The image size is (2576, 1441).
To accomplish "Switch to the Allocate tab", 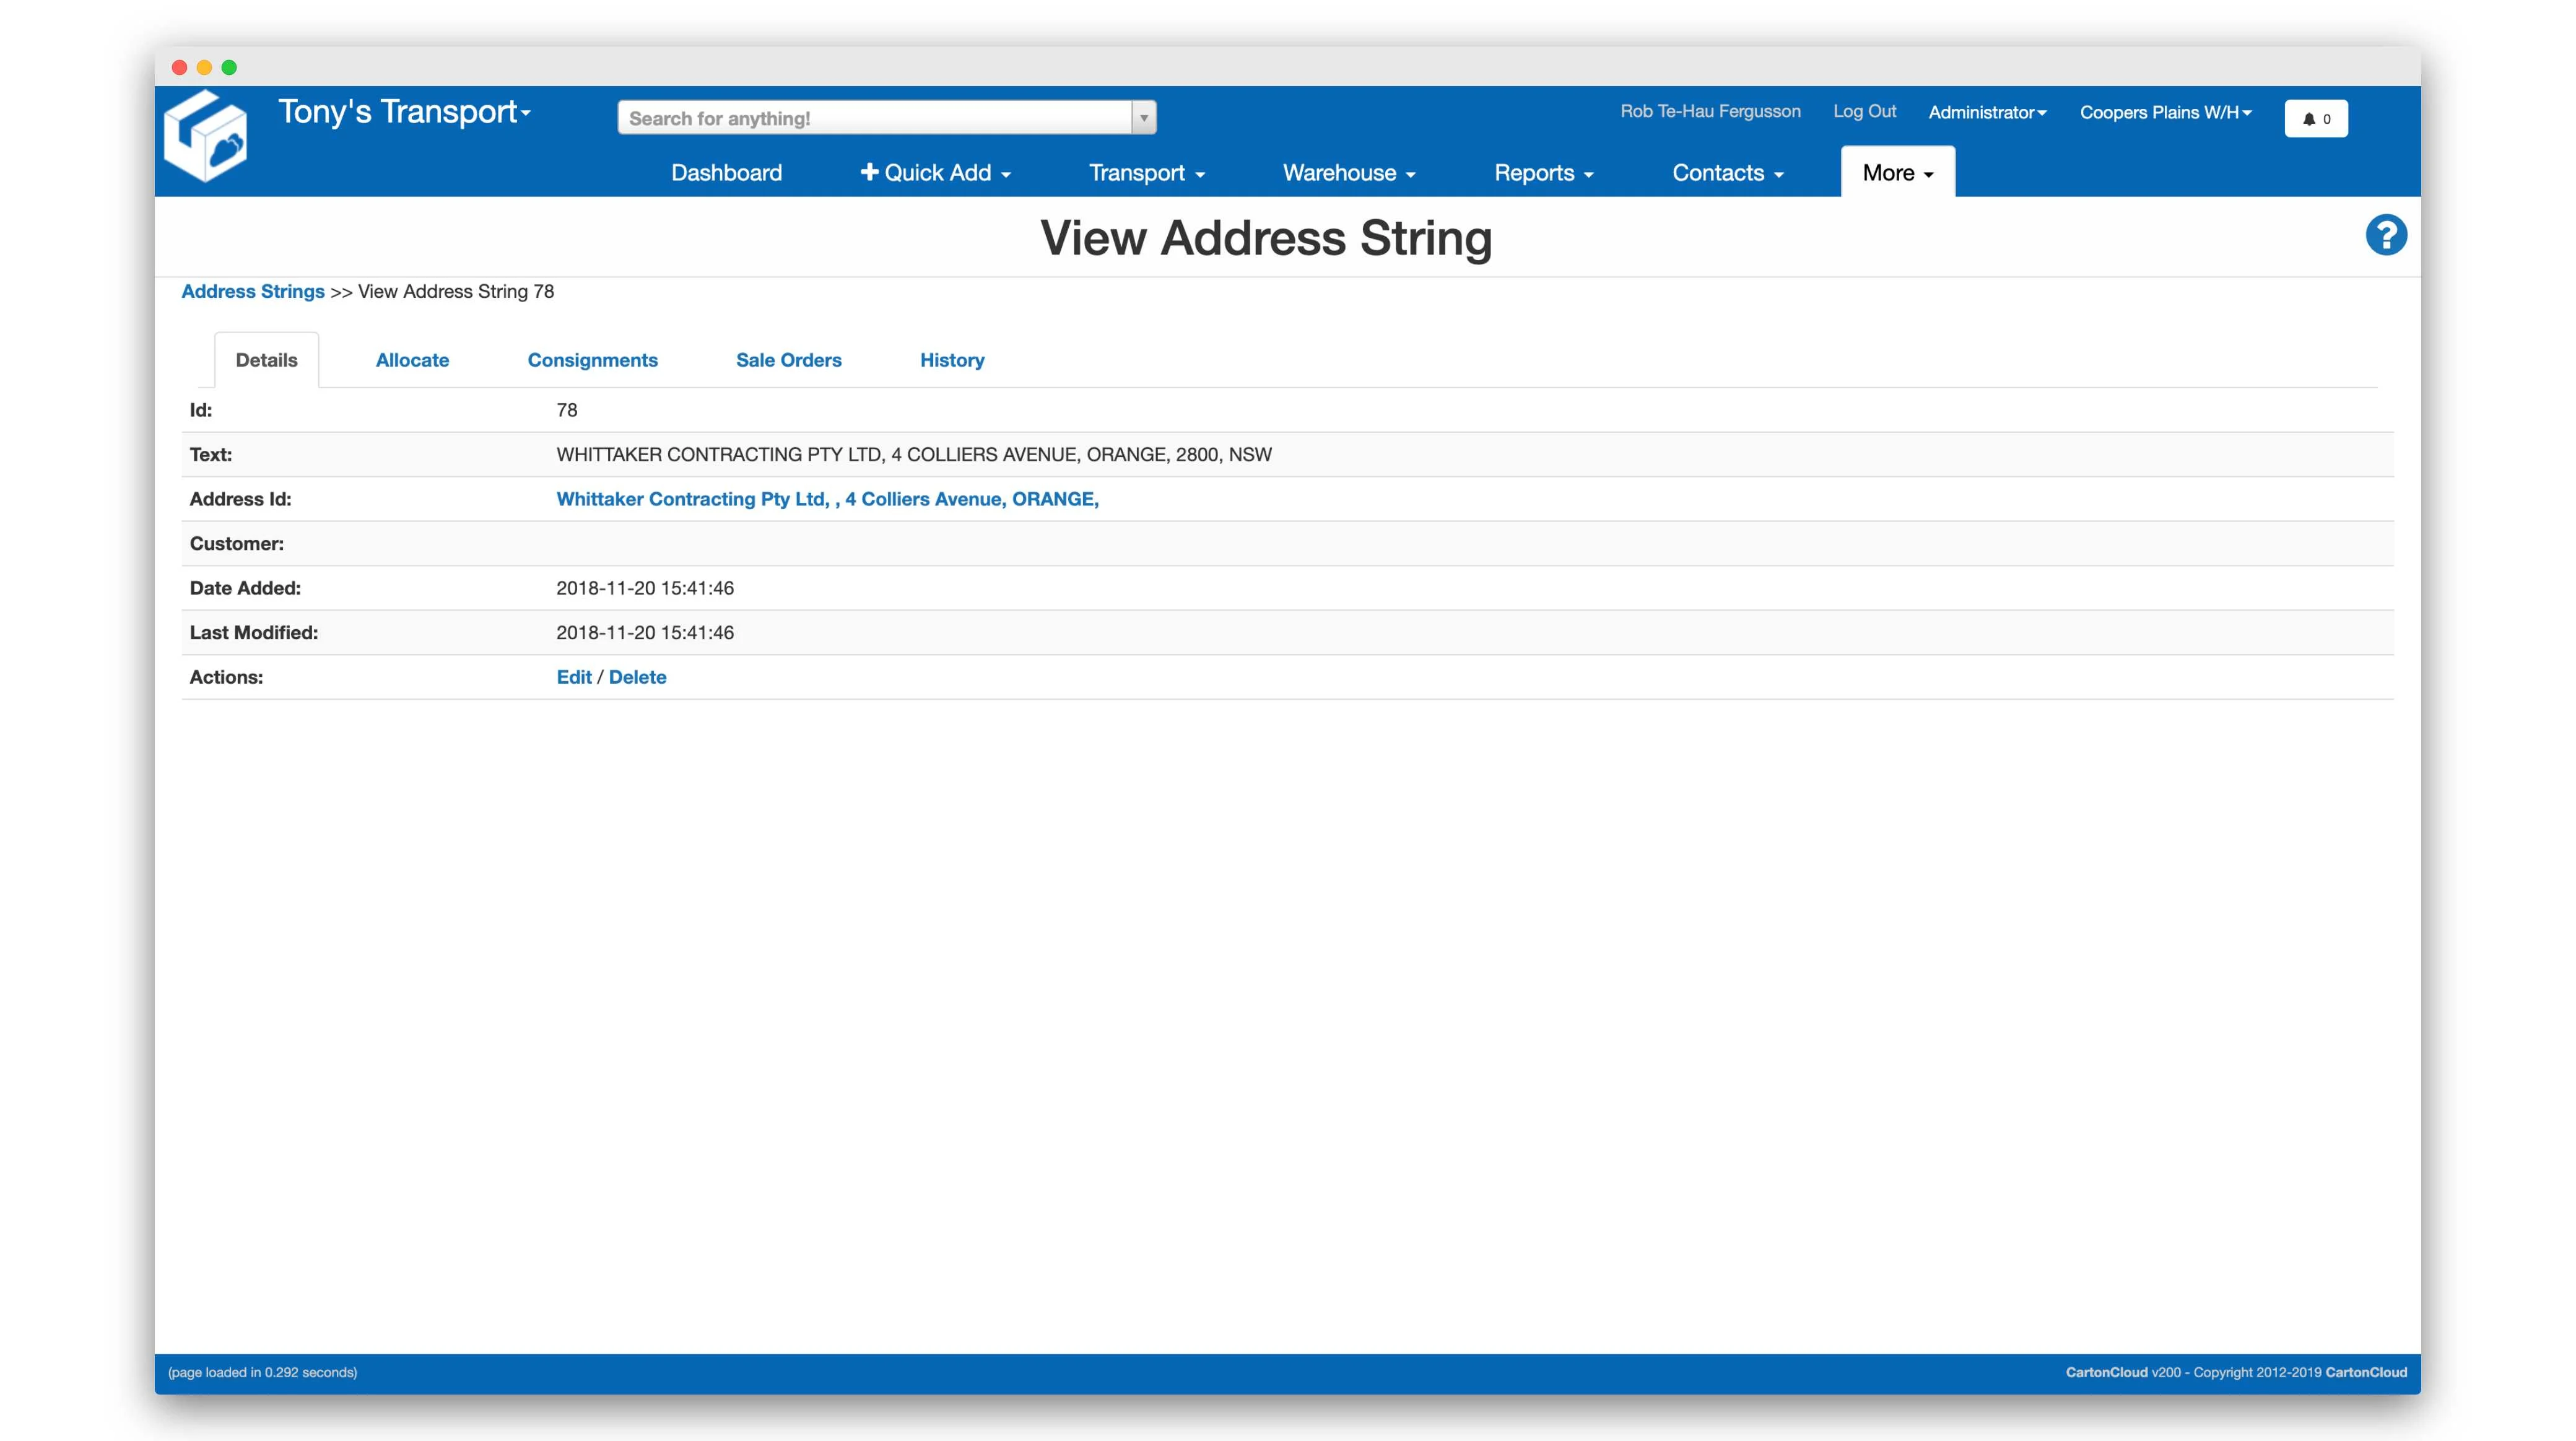I will (x=412, y=359).
